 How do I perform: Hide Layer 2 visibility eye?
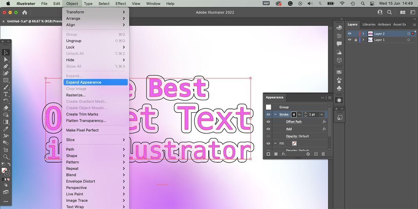[349, 34]
